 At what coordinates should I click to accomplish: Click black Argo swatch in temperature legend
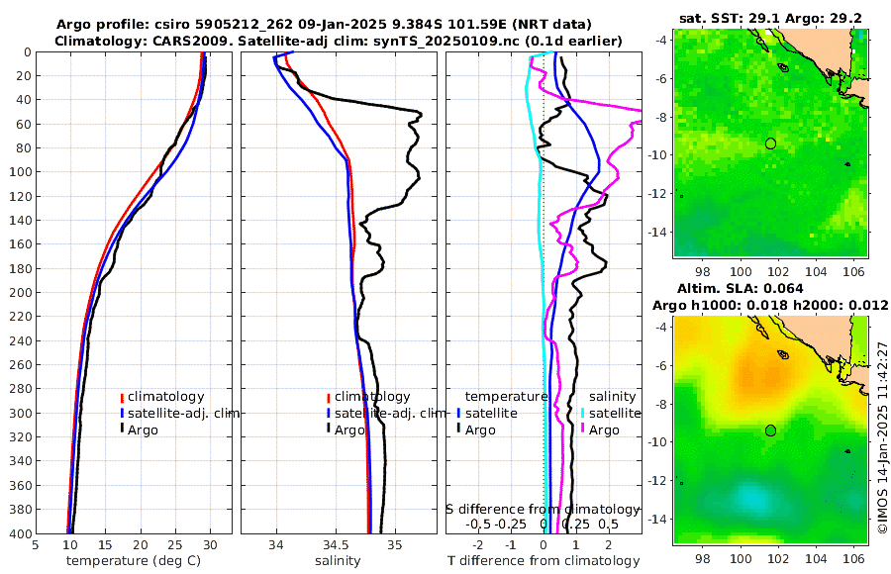(x=122, y=430)
